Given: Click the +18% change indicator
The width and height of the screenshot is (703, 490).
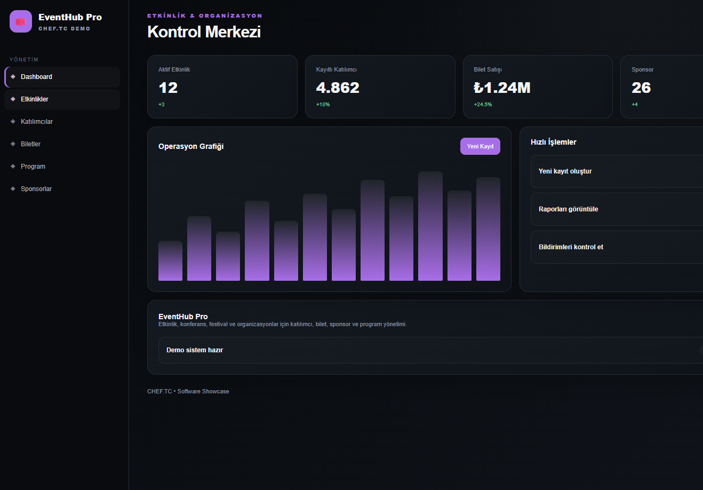Looking at the screenshot, I should point(323,105).
